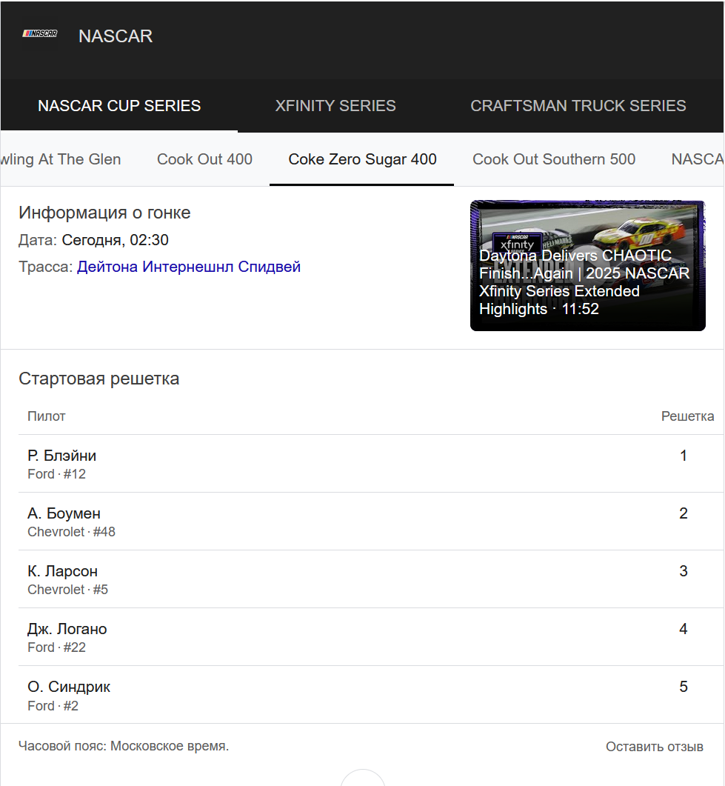Click the Решетка column header
Viewport: 725px width, 786px height.
(687, 416)
